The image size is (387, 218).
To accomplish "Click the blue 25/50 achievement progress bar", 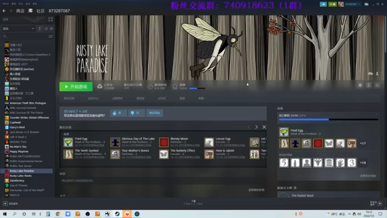I will coord(328,119).
